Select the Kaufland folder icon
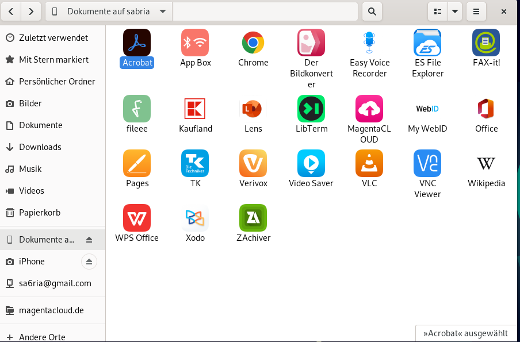The width and height of the screenshot is (520, 342). pyautogui.click(x=195, y=109)
